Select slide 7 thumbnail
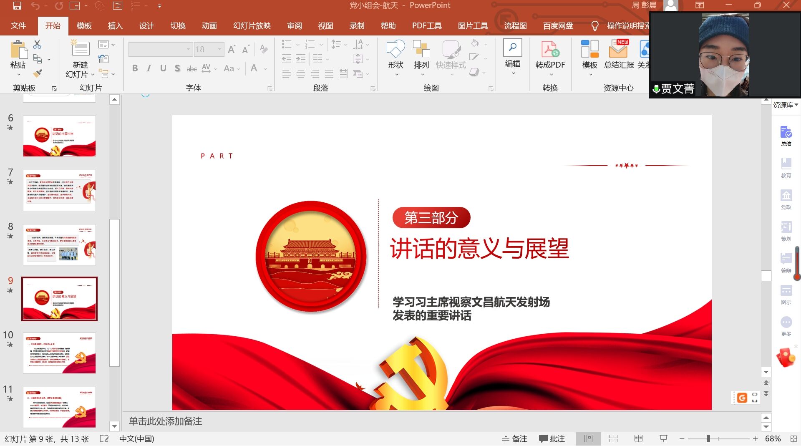Image resolution: width=801 pixels, height=446 pixels. click(x=59, y=190)
